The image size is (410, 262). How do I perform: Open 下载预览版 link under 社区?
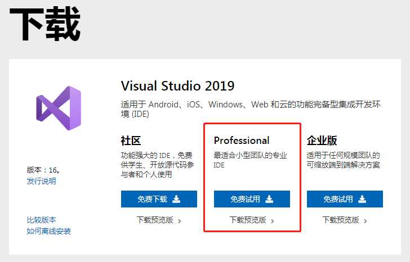159,220
